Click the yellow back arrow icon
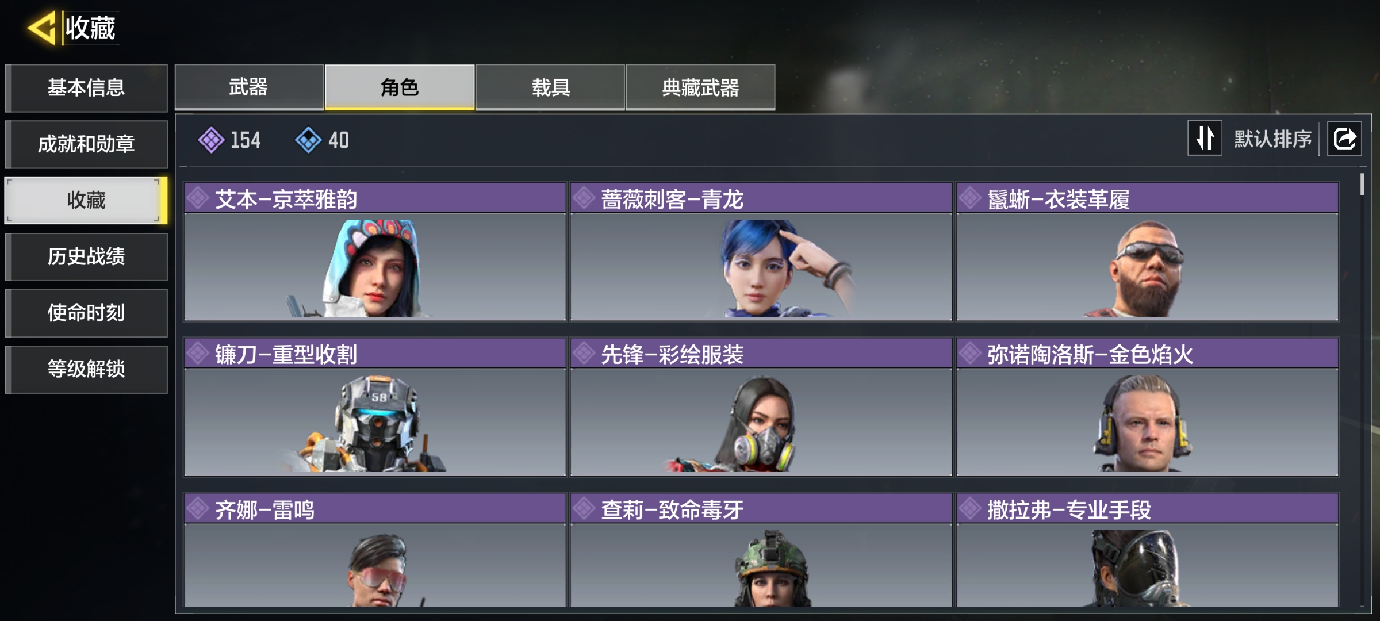The image size is (1380, 621). point(41,28)
